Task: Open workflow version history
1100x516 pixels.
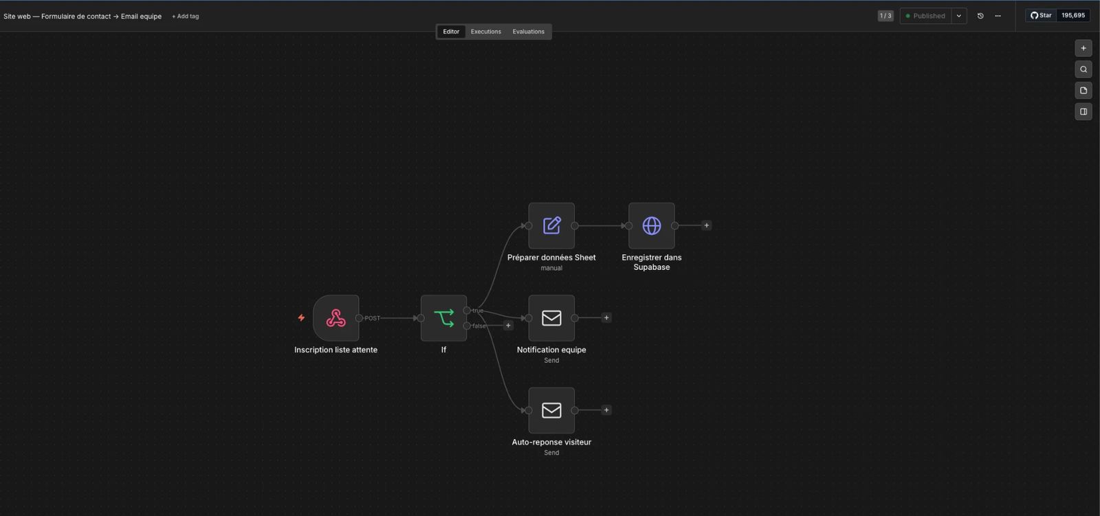Action: point(980,16)
